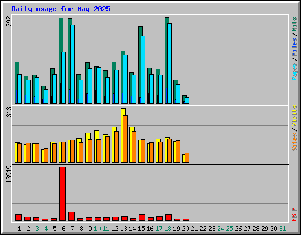Click green day 11 axis label
Image resolution: width=301 pixels, height=235 pixels.
[106, 229]
